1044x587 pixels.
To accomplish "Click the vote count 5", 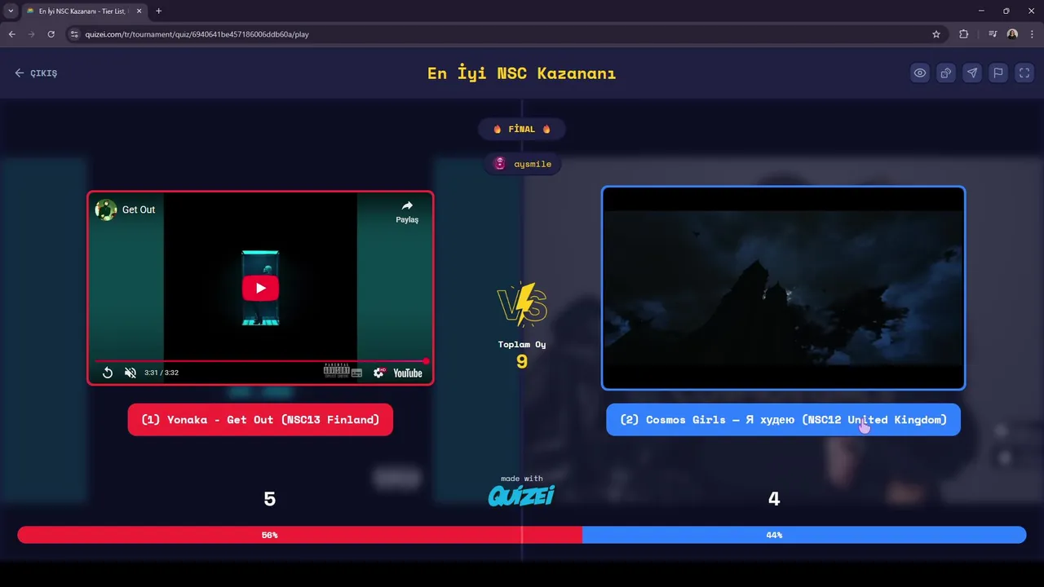I will click(x=270, y=499).
